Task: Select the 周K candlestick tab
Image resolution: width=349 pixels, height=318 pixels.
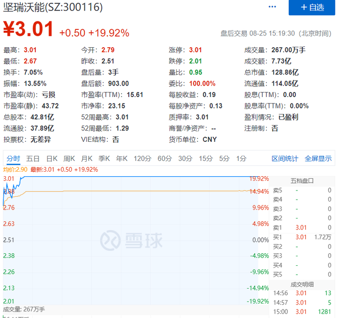Action: click(x=69, y=158)
